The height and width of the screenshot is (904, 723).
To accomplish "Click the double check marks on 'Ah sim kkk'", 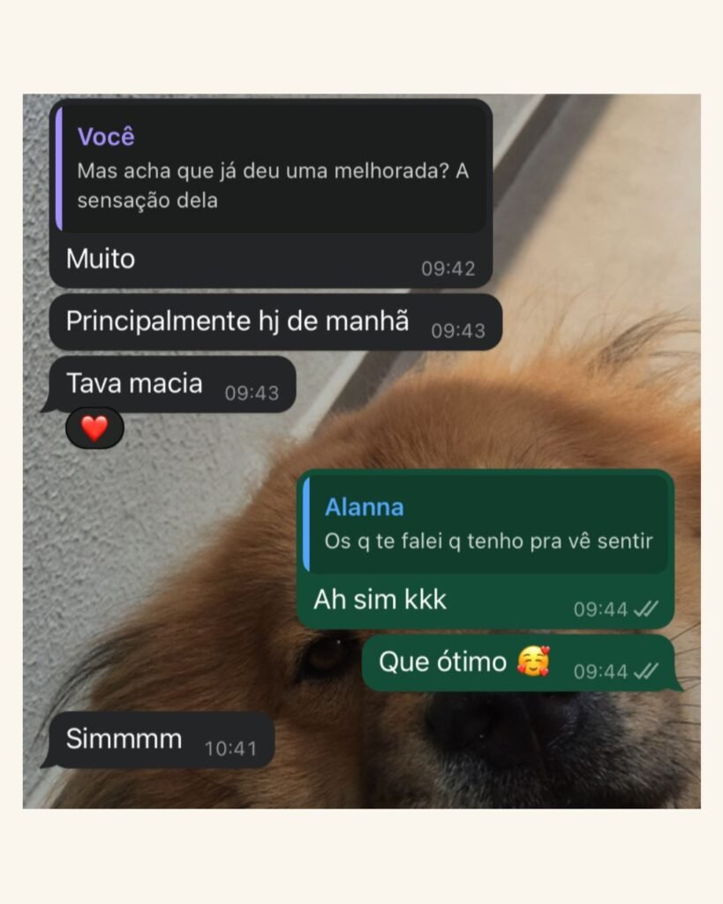I will pos(645,609).
